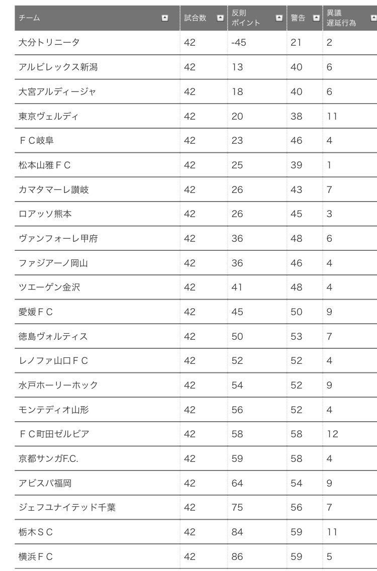
Task: Select 京都サンガF.C. in the table
Action: [48, 458]
